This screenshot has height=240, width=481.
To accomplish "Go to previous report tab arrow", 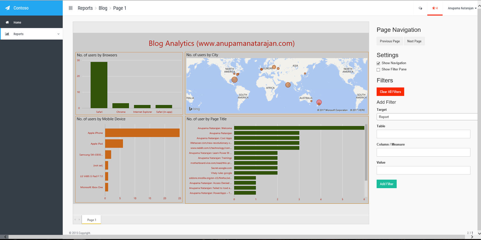I will [75, 220].
